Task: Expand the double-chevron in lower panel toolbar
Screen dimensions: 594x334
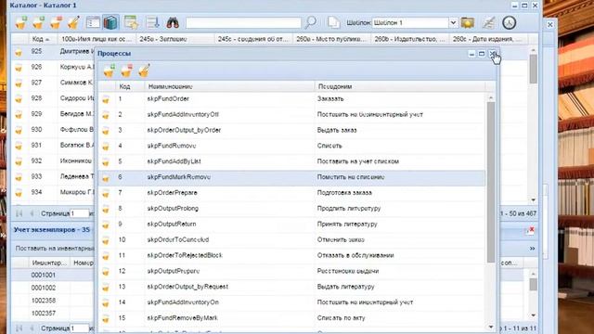Action: click(532, 249)
